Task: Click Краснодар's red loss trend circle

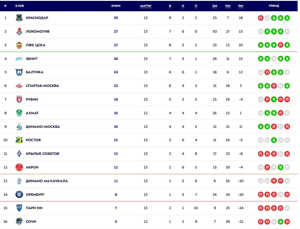Action: click(261, 18)
